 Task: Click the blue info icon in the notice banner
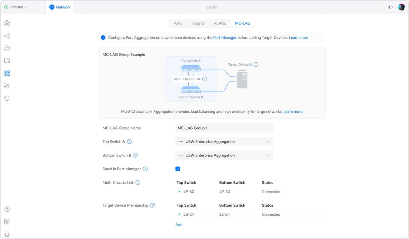tap(103, 38)
